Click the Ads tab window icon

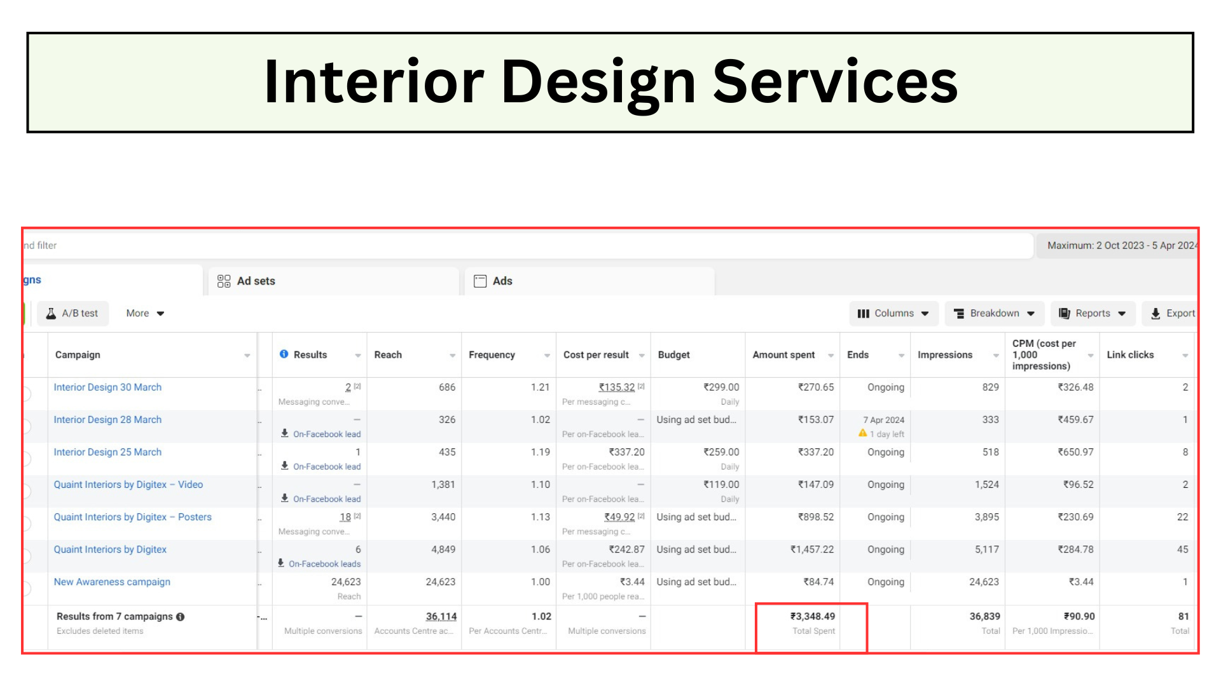point(480,281)
